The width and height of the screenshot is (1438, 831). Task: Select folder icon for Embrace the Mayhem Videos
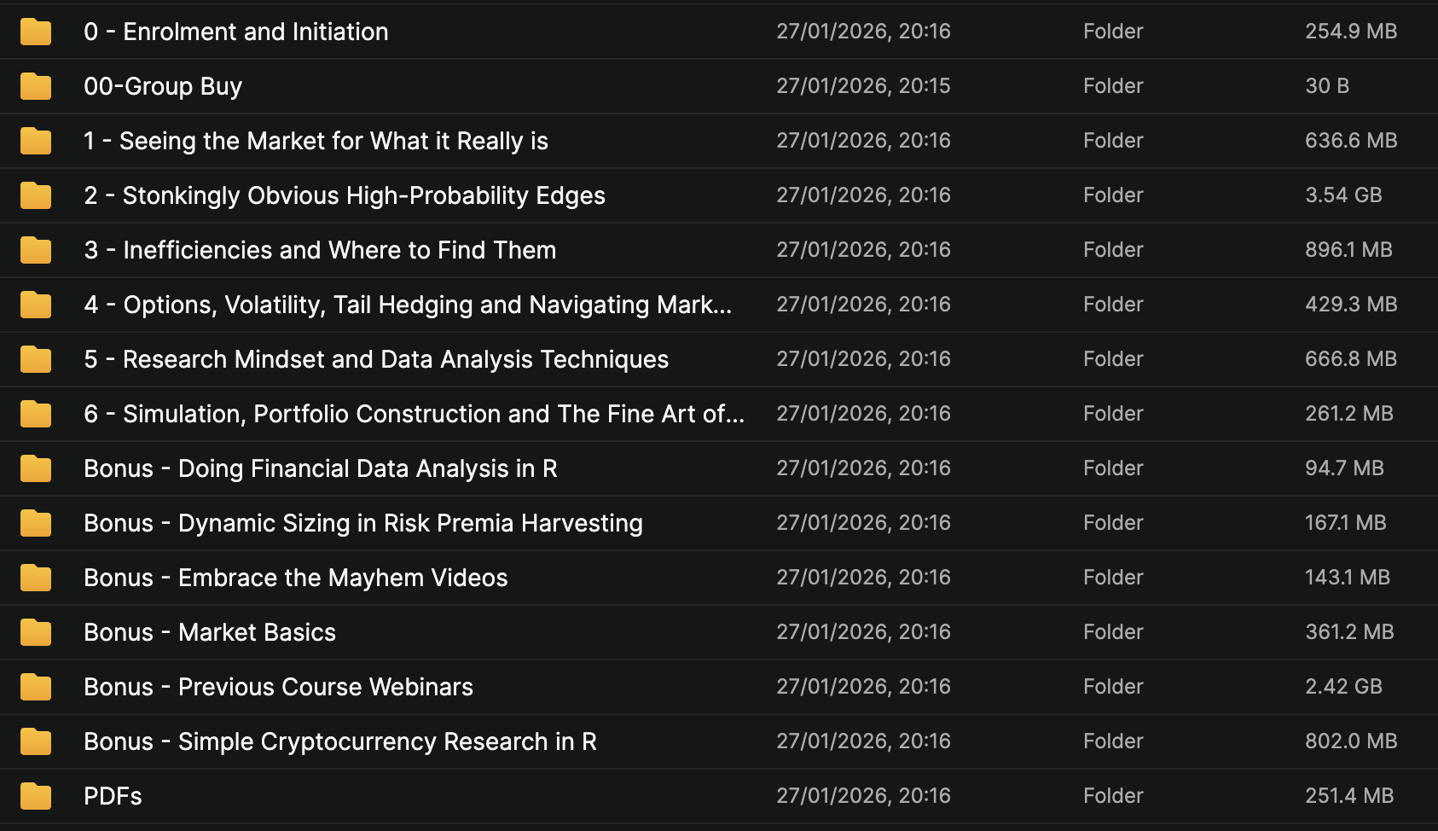36,578
